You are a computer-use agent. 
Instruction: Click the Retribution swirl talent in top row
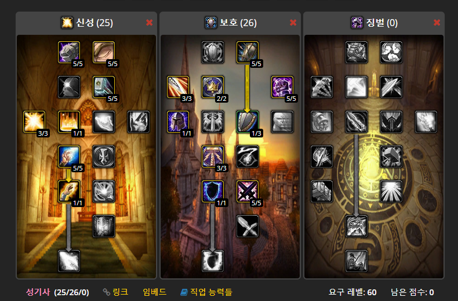pyautogui.click(x=391, y=52)
